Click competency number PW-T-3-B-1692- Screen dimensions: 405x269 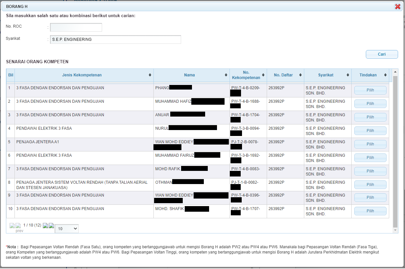[x=246, y=155]
